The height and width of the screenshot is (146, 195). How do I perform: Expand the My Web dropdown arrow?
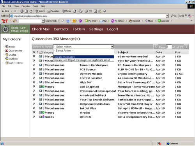coord(97,21)
